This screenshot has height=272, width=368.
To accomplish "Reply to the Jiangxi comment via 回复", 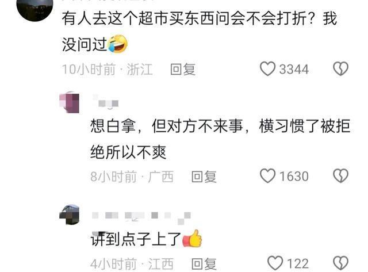I will click(x=204, y=264).
